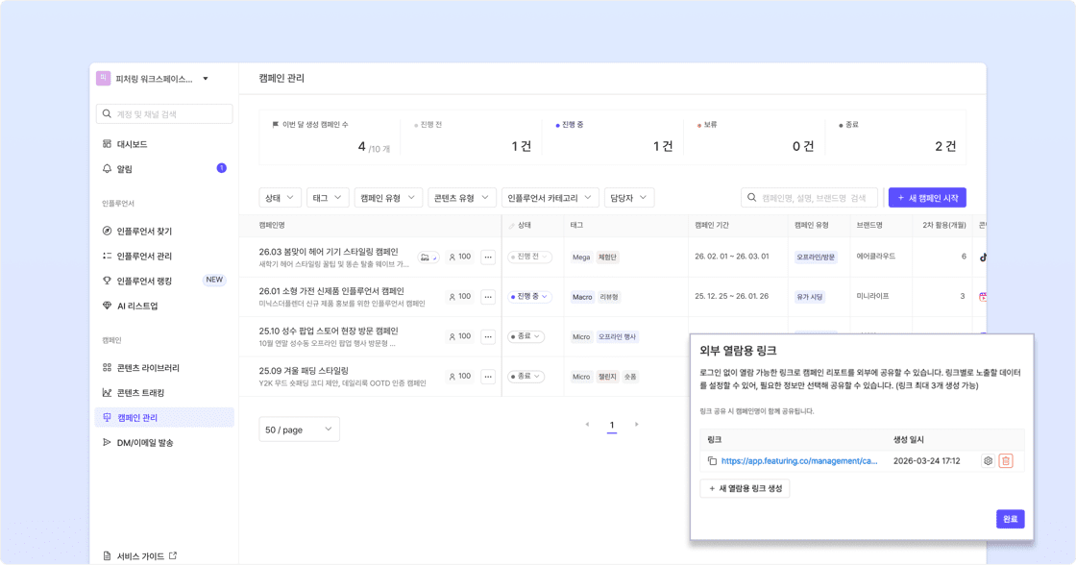Delete the share link with trash icon
The width and height of the screenshot is (1076, 565).
coord(1006,461)
